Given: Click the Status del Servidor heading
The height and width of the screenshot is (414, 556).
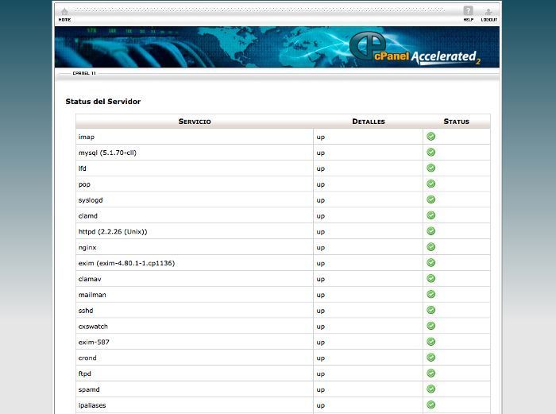Looking at the screenshot, I should pos(103,102).
